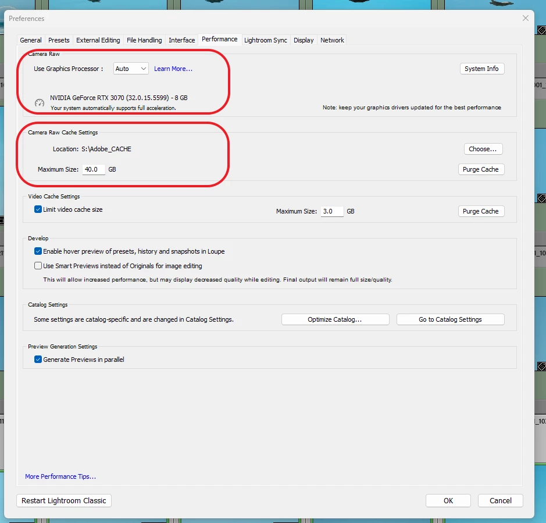Follow the Learn More link
Image resolution: width=546 pixels, height=523 pixels.
[173, 69]
